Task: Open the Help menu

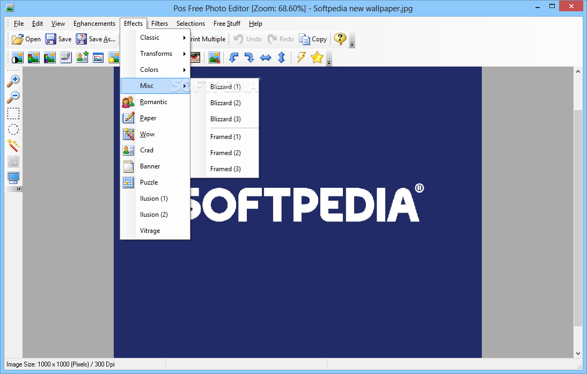Action: click(255, 24)
